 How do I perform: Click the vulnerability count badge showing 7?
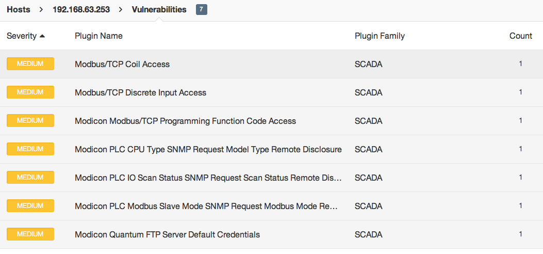[x=202, y=10]
